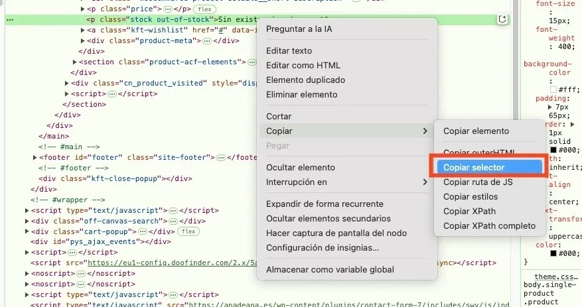582x307 pixels.
Task: Click the AI assistance icon on highlighted row
Action: point(502,19)
